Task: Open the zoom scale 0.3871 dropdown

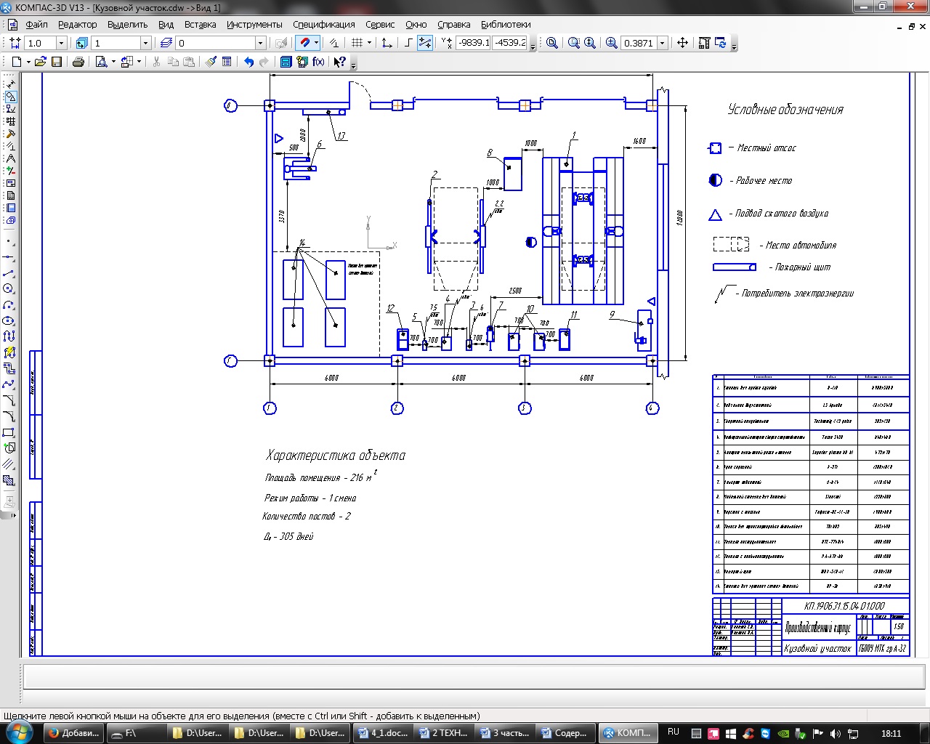Action: [x=662, y=43]
